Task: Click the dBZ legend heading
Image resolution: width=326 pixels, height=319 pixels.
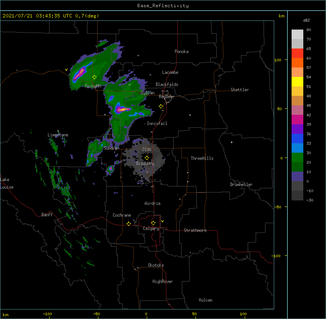Action: click(x=306, y=20)
